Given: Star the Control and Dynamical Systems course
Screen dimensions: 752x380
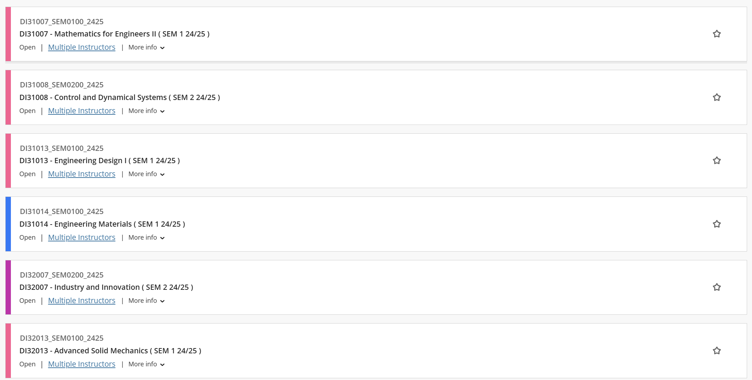Looking at the screenshot, I should (717, 97).
